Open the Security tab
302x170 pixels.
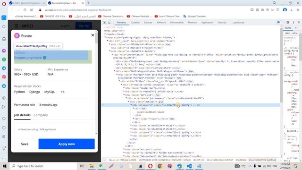click(x=222, y=22)
